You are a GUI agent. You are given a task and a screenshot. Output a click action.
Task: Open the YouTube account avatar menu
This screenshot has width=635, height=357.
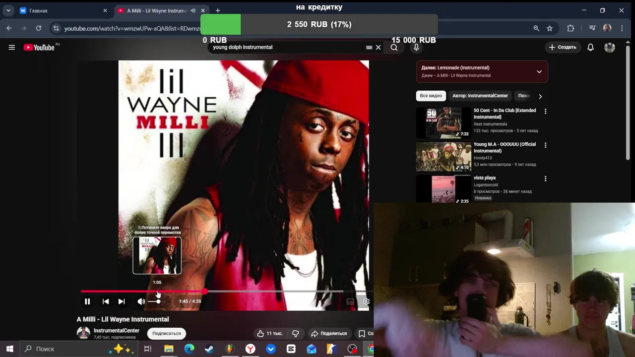[610, 47]
